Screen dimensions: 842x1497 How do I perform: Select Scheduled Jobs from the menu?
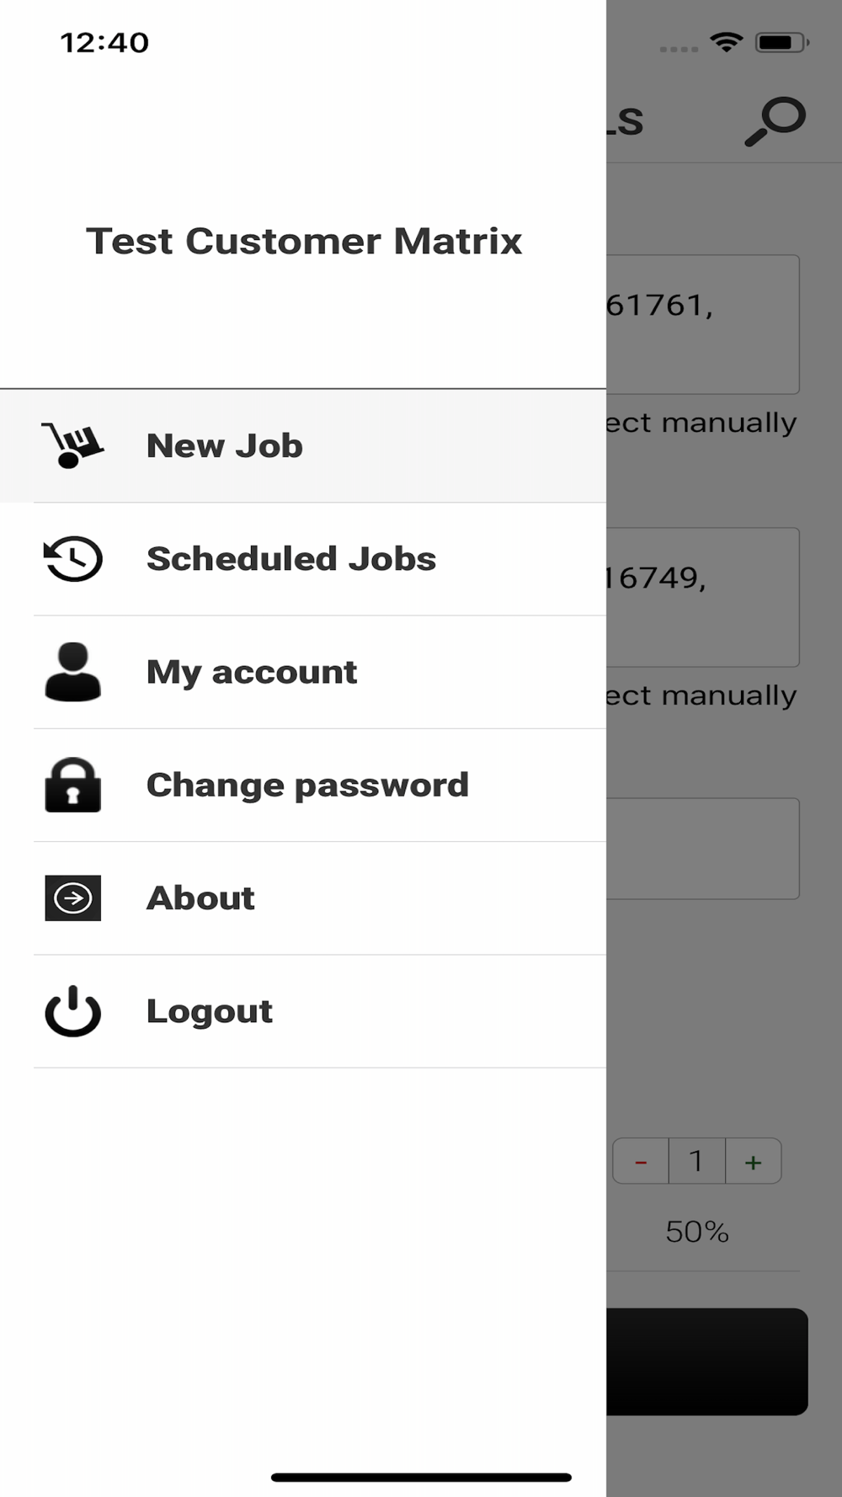pos(290,559)
